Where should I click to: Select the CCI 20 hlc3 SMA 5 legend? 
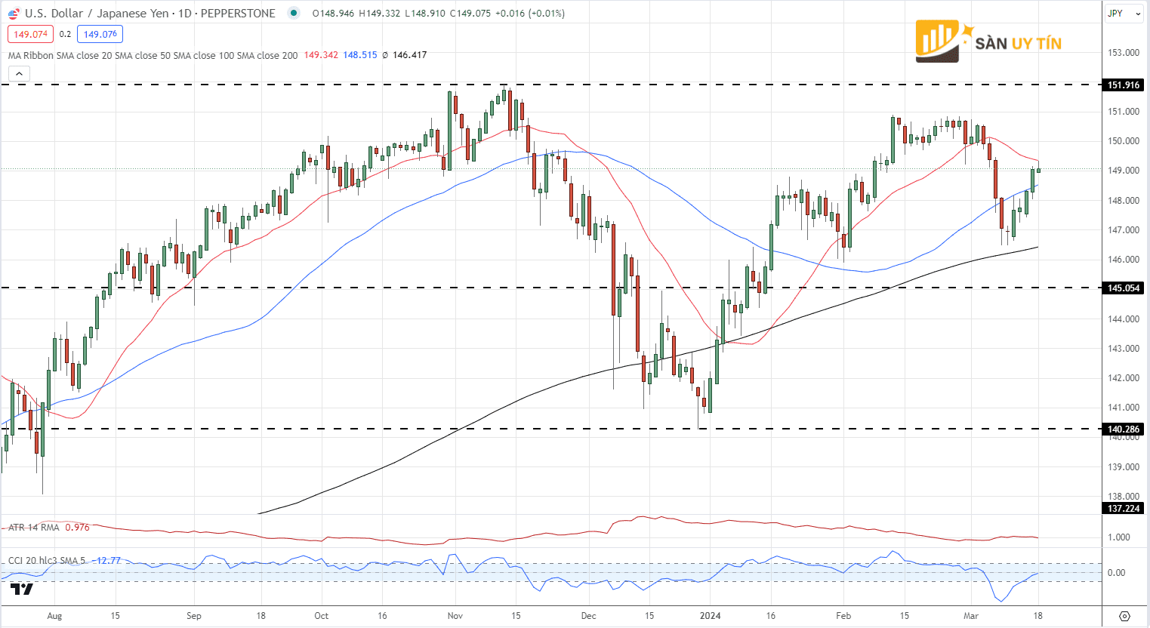coord(47,561)
